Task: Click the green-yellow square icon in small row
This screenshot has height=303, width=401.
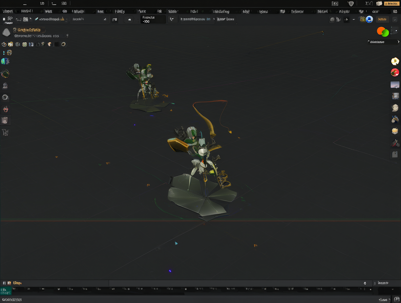Action: click(24, 44)
